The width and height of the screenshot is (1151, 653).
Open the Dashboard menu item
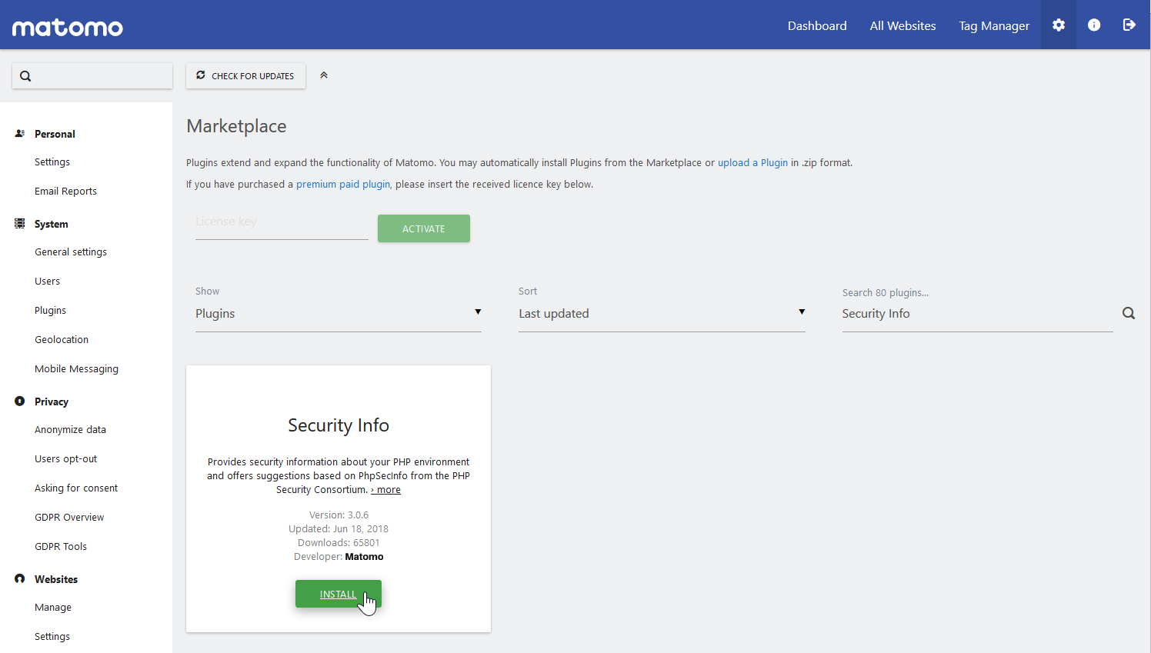[817, 26]
